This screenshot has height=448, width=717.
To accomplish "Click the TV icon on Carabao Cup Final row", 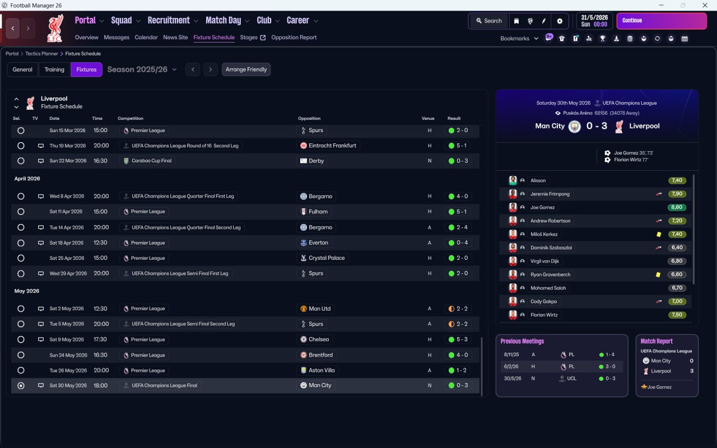I will [x=41, y=161].
